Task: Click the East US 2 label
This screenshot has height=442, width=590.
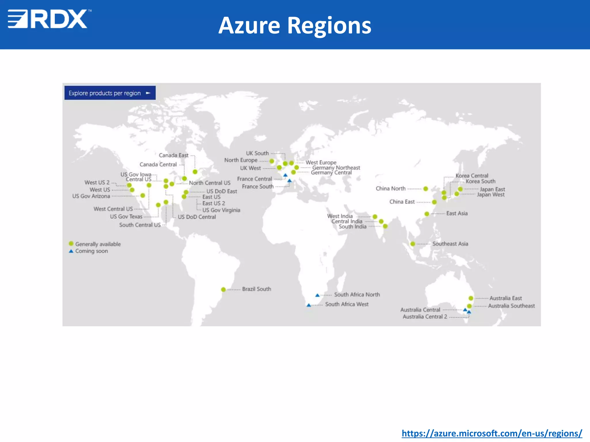Action: point(213,203)
